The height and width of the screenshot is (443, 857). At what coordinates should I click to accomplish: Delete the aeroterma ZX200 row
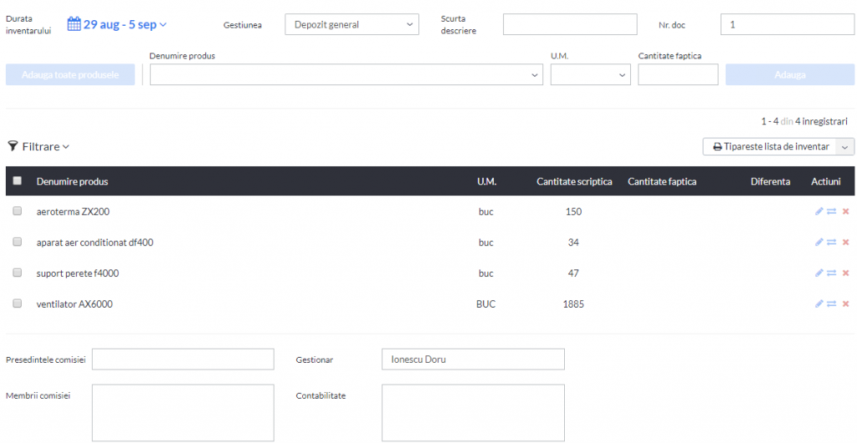(x=845, y=211)
